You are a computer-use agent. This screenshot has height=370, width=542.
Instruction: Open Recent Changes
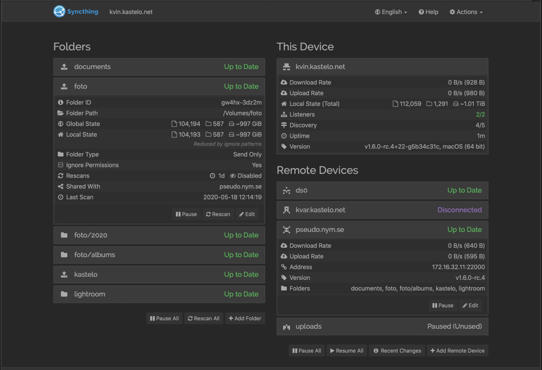pos(397,351)
